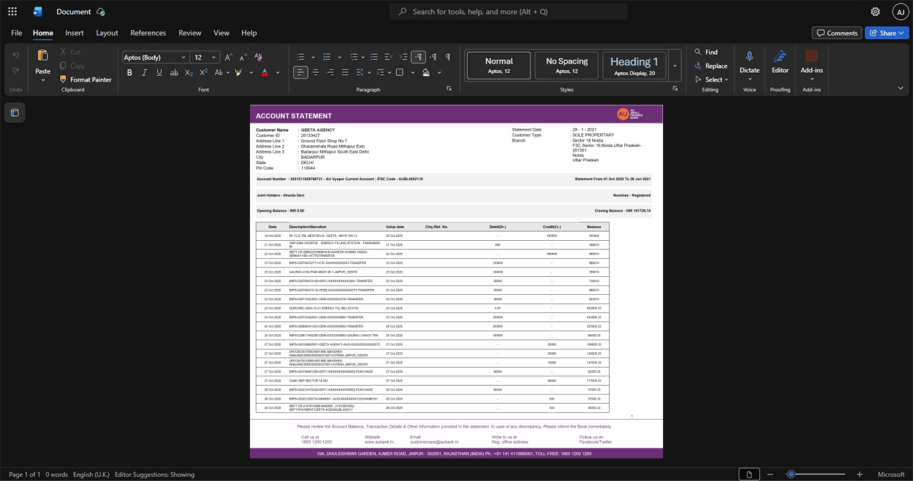This screenshot has width=913, height=481.
Task: Open the Bullets dropdown arrow
Action: [313, 57]
